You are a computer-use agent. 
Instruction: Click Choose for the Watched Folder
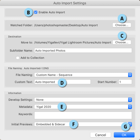point(122,25)
